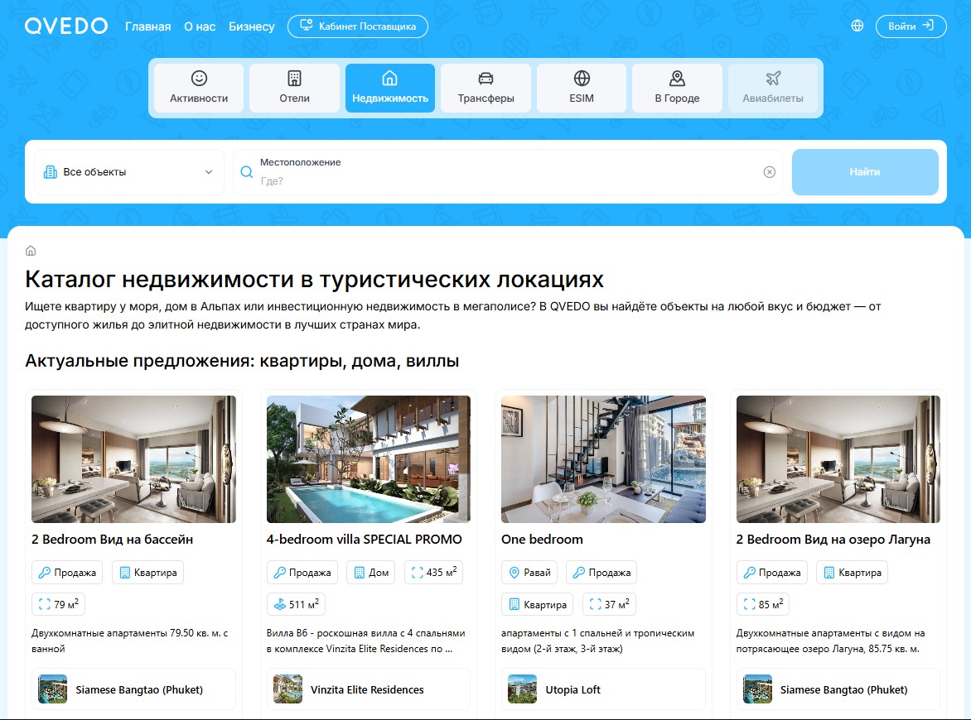971x720 pixels.
Task: Click the building icon on Отели tab
Action: (294, 78)
